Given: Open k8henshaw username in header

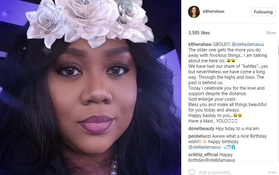Looking at the screenshot, I should click(214, 12).
